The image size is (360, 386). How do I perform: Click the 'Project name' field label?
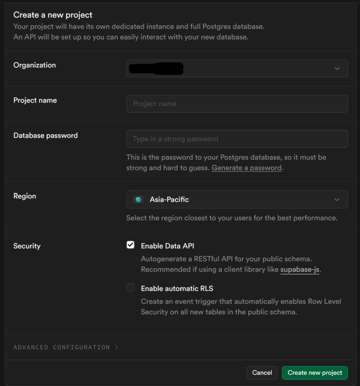[35, 100]
